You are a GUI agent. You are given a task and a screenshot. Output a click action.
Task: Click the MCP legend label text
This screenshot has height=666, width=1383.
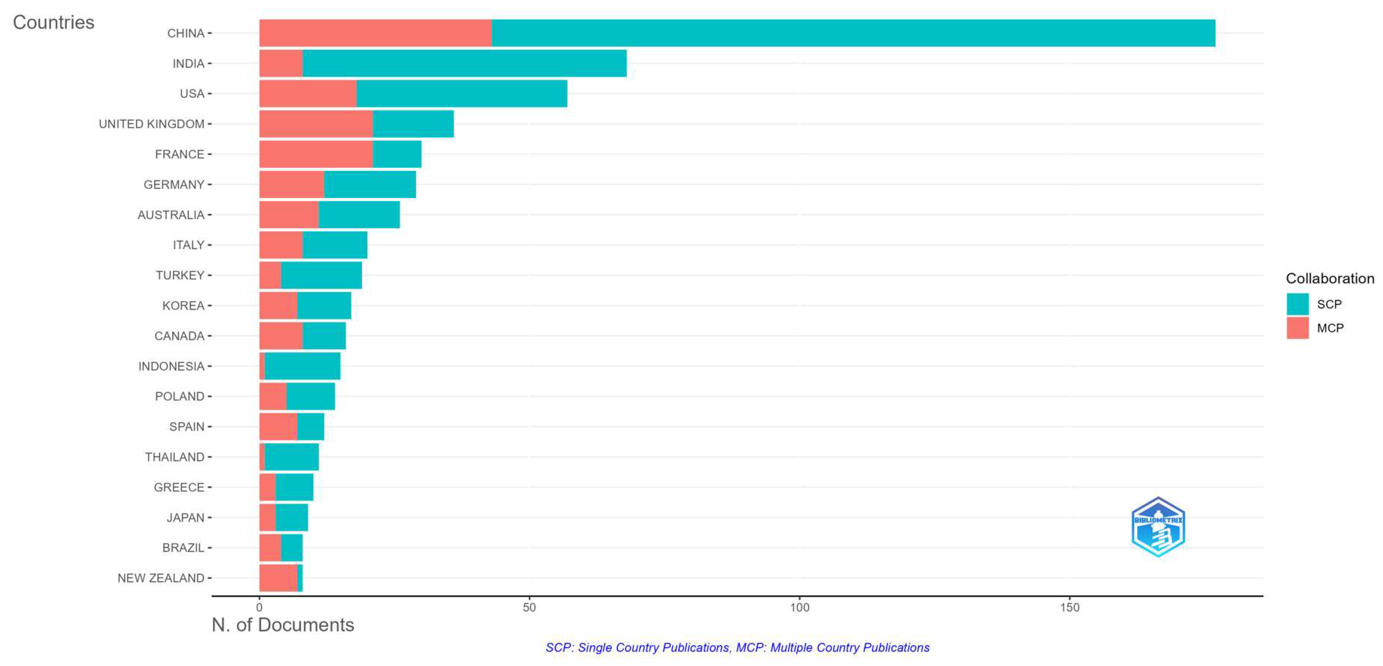click(x=1330, y=327)
